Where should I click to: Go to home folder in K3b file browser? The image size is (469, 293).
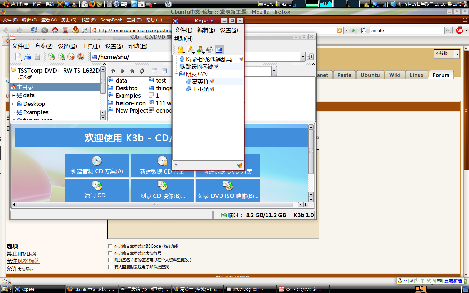pos(132,71)
